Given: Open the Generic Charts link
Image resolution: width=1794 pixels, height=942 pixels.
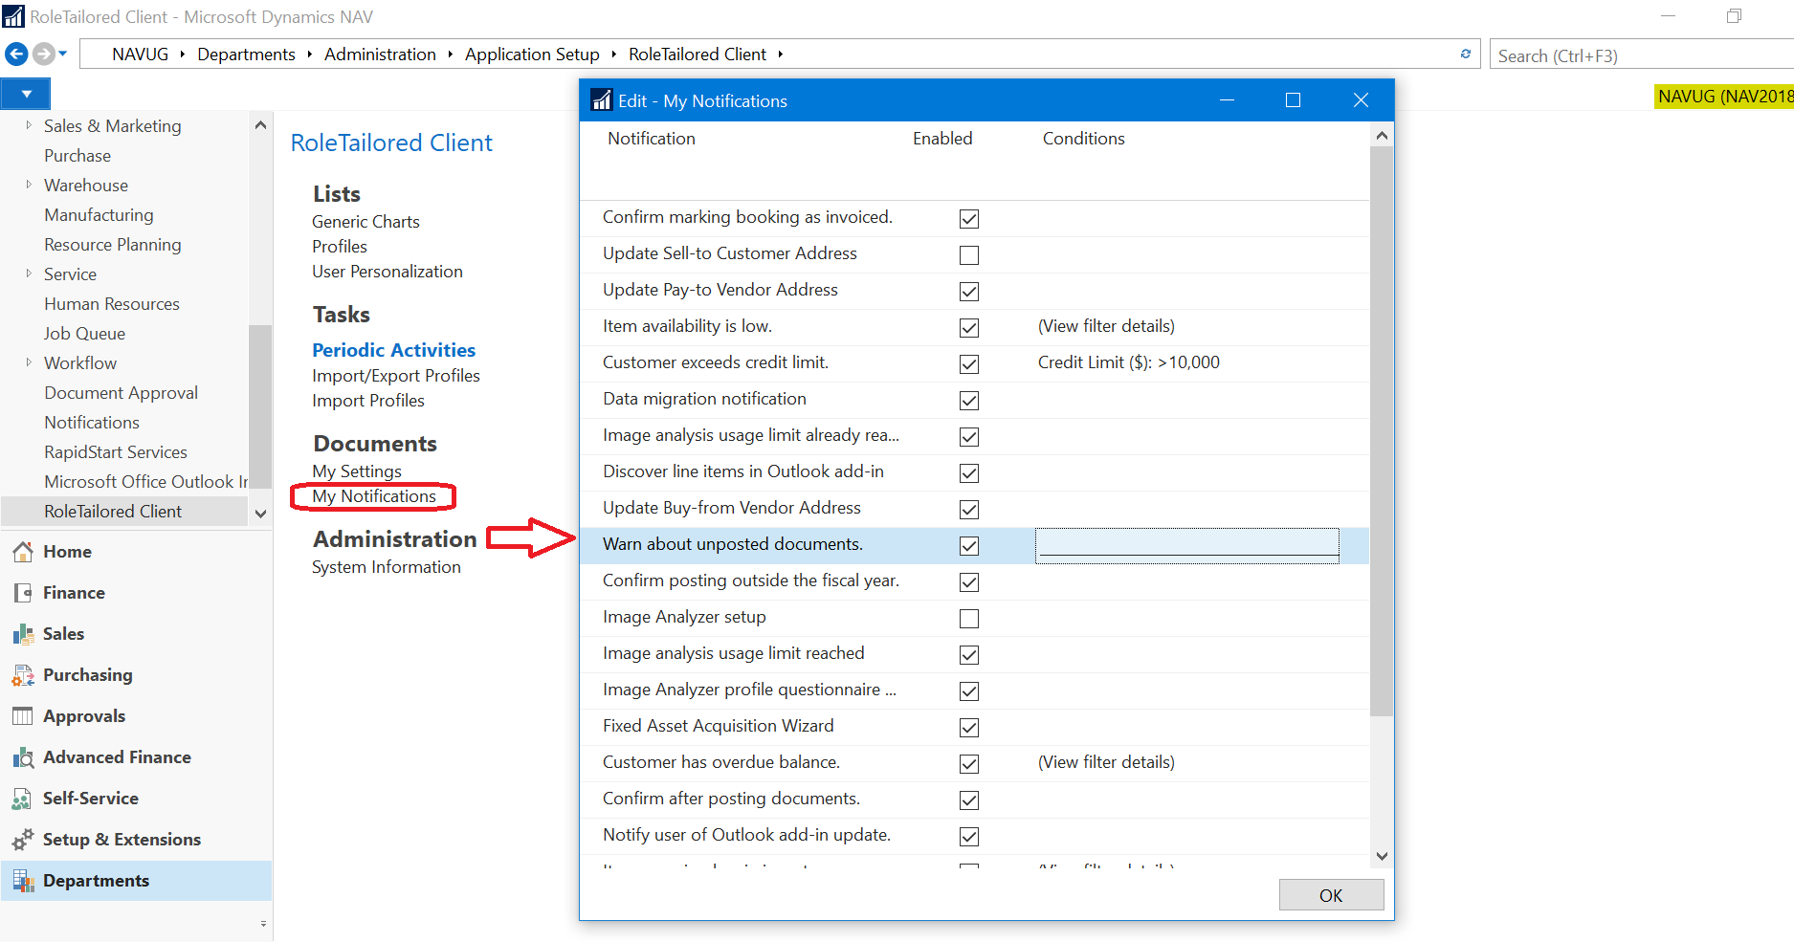Looking at the screenshot, I should click(x=365, y=222).
